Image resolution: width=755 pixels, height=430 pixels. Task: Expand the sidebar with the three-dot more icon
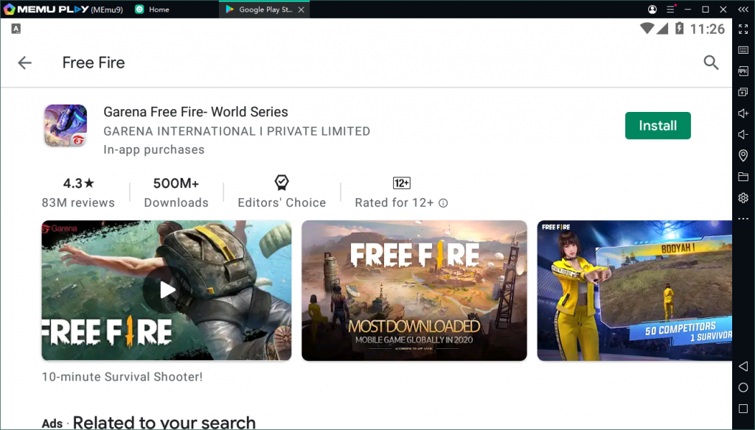(x=743, y=218)
